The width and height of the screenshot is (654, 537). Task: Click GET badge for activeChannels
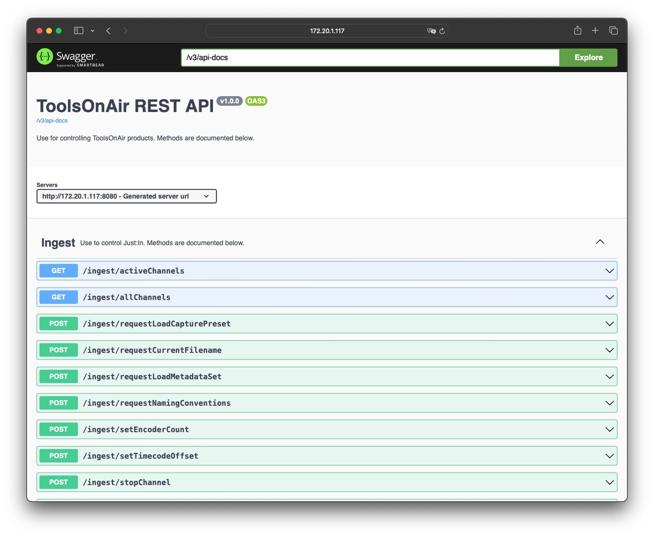(59, 271)
